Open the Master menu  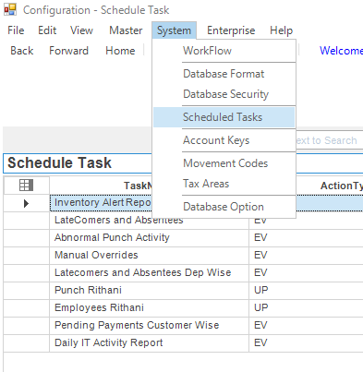pyautogui.click(x=126, y=30)
